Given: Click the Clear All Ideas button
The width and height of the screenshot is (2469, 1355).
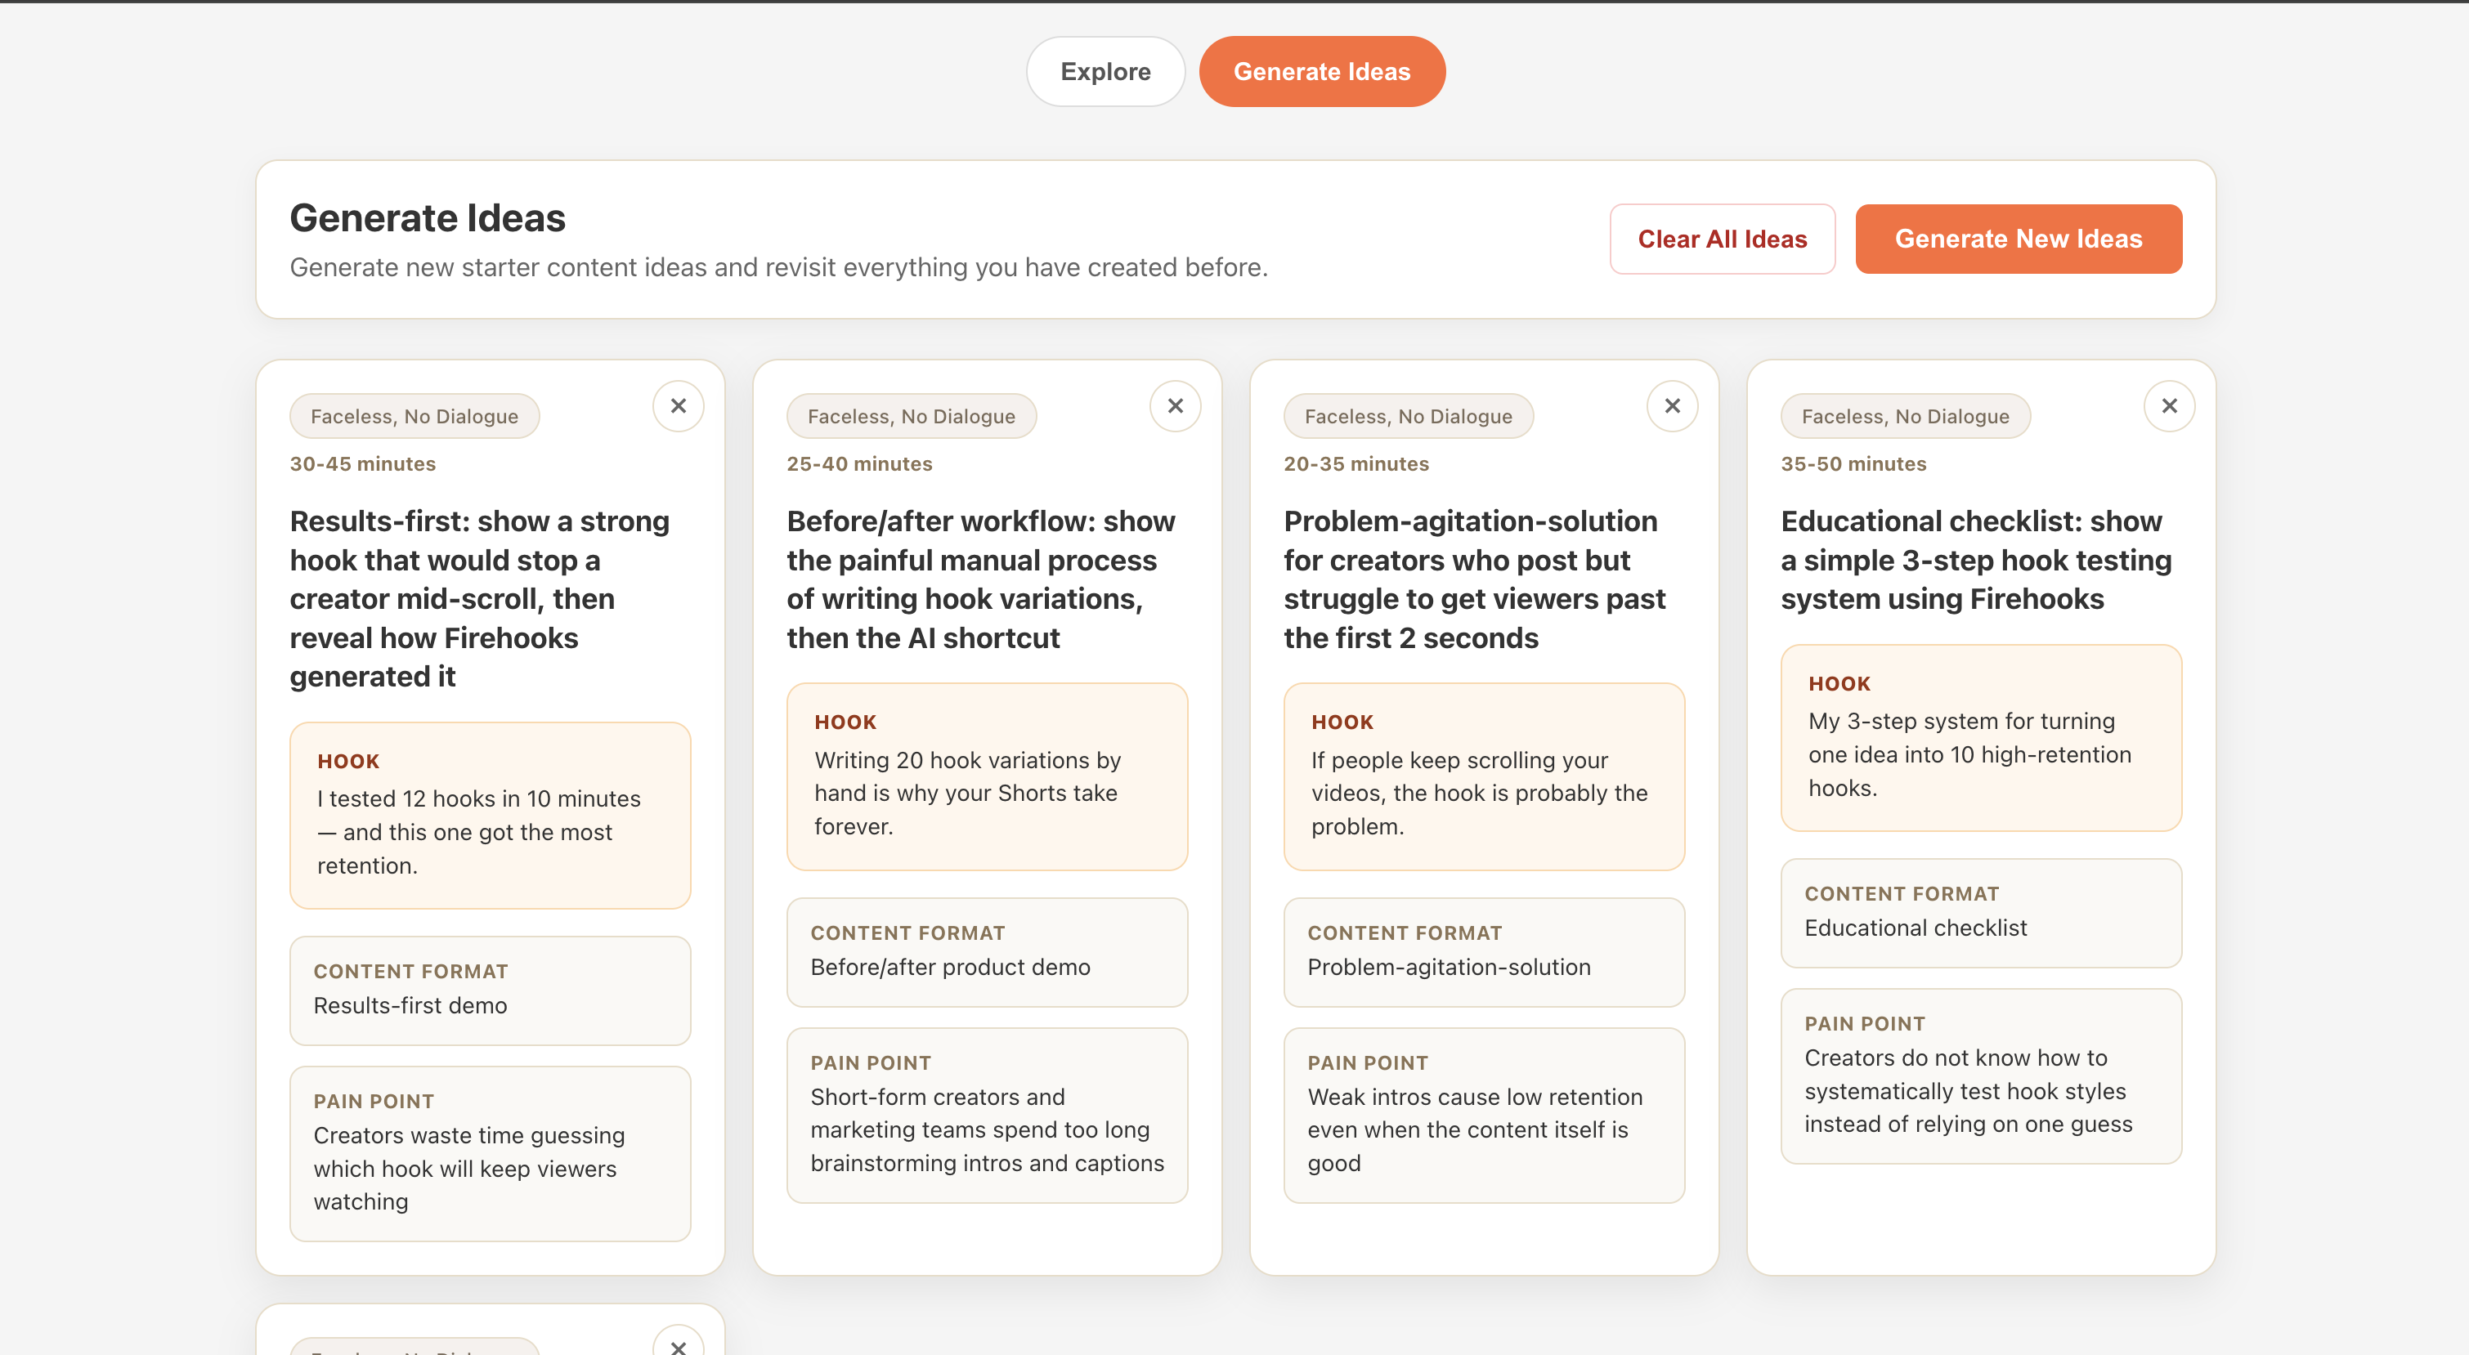Looking at the screenshot, I should pos(1722,239).
